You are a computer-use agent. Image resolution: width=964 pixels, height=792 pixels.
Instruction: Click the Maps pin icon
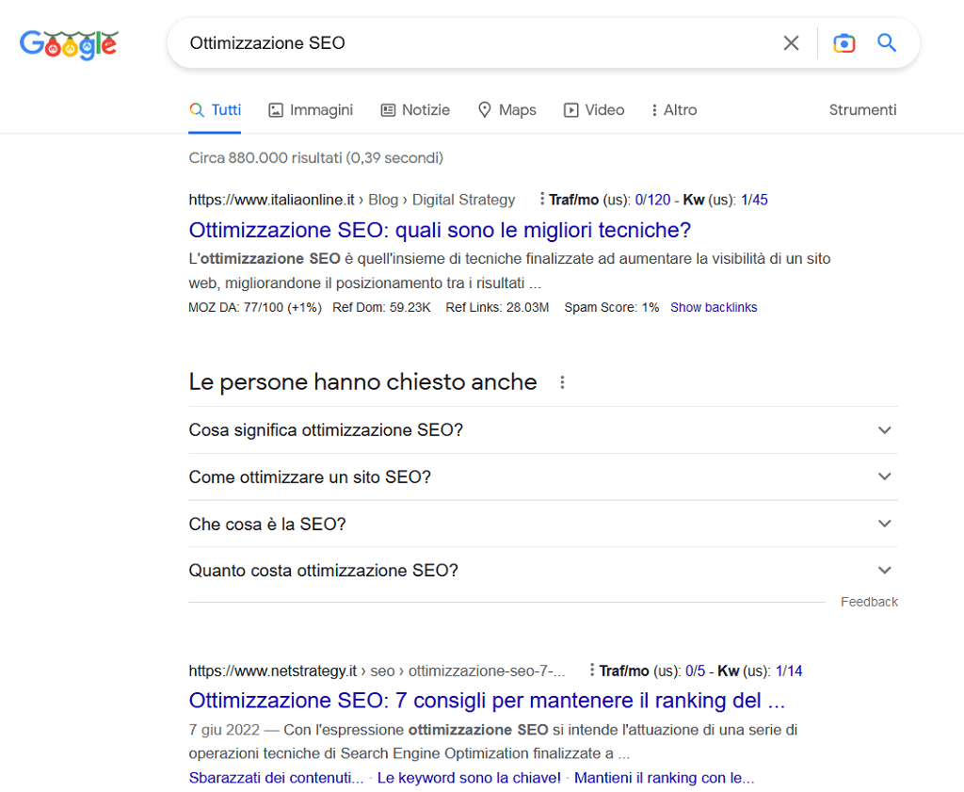click(483, 109)
